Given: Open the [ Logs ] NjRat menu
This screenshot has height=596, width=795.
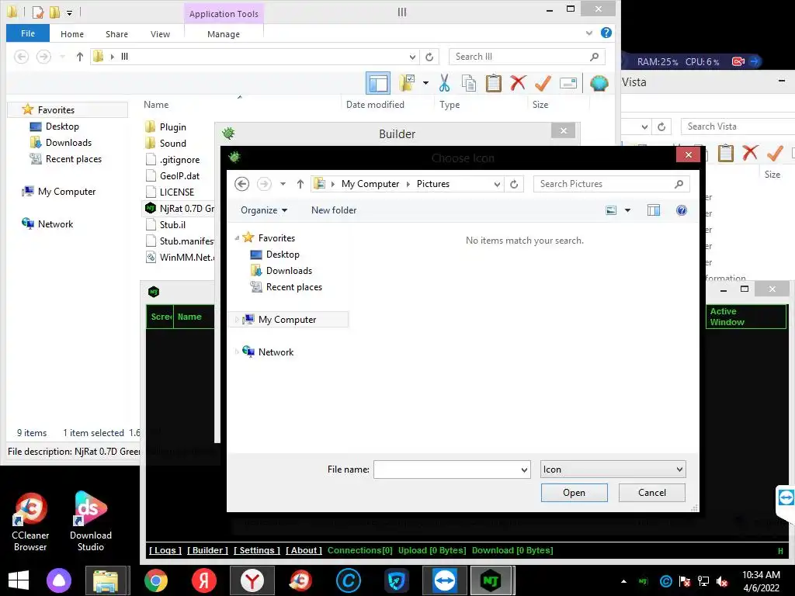Looking at the screenshot, I should tap(165, 550).
